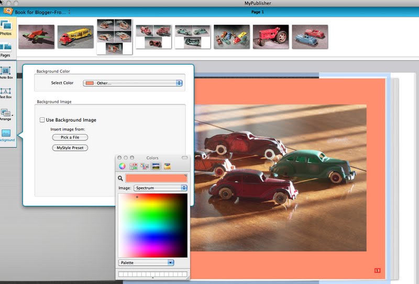Open the Select Color dropdown

[133, 83]
